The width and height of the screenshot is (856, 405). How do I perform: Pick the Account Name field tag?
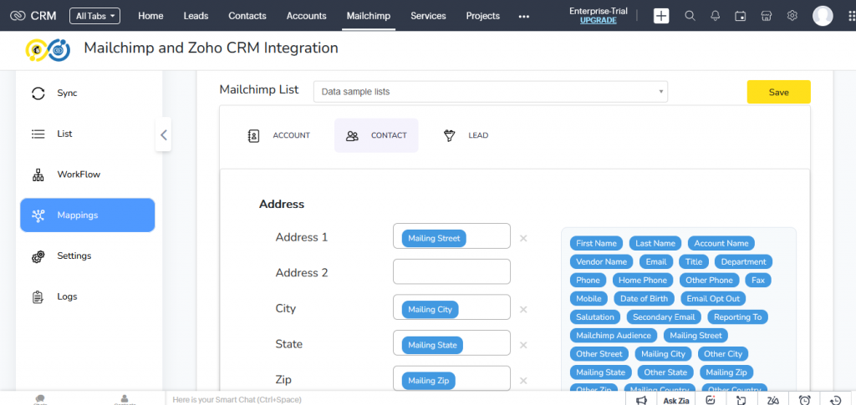721,244
